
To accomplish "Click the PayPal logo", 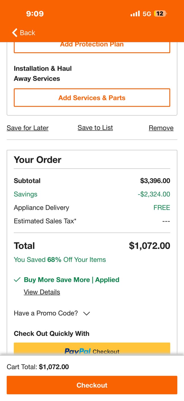I will [78, 351].
